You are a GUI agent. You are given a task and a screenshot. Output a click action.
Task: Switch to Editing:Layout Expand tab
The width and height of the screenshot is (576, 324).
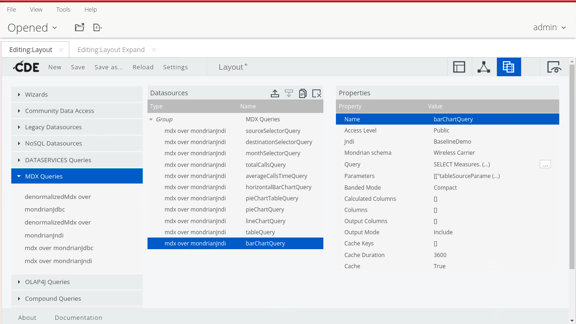111,50
